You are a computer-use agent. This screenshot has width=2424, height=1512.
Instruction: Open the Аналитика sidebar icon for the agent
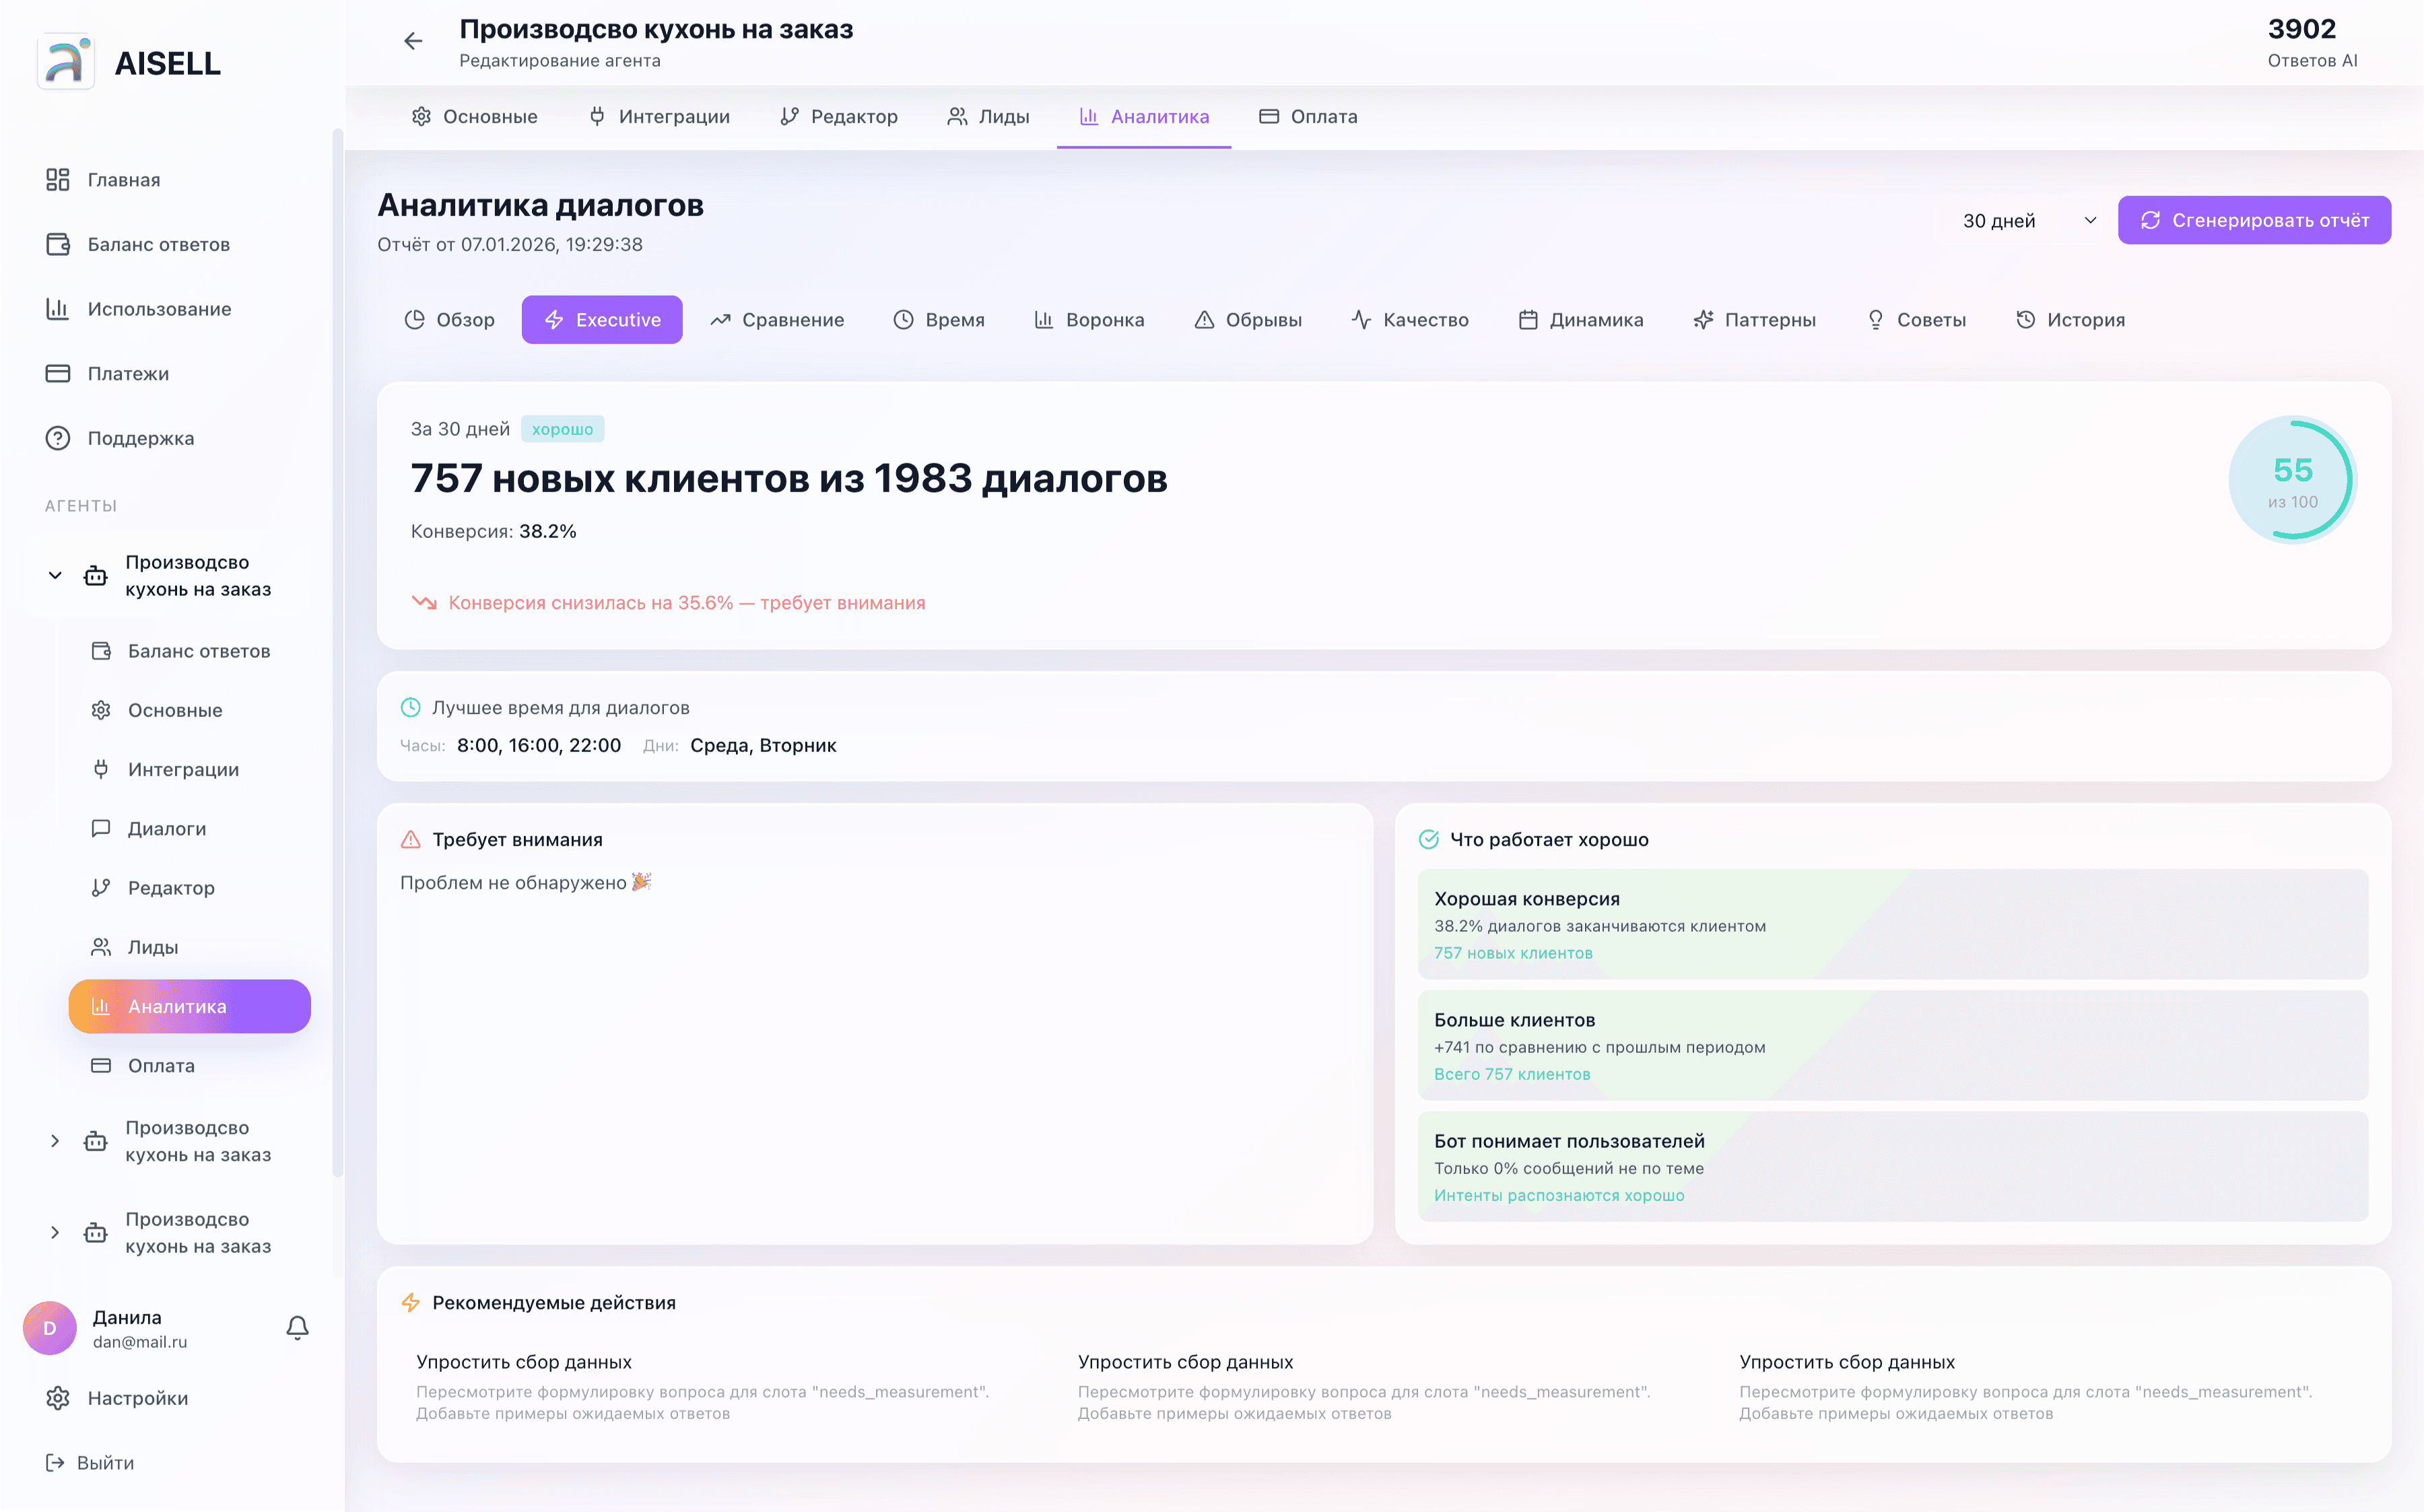pos(102,1006)
